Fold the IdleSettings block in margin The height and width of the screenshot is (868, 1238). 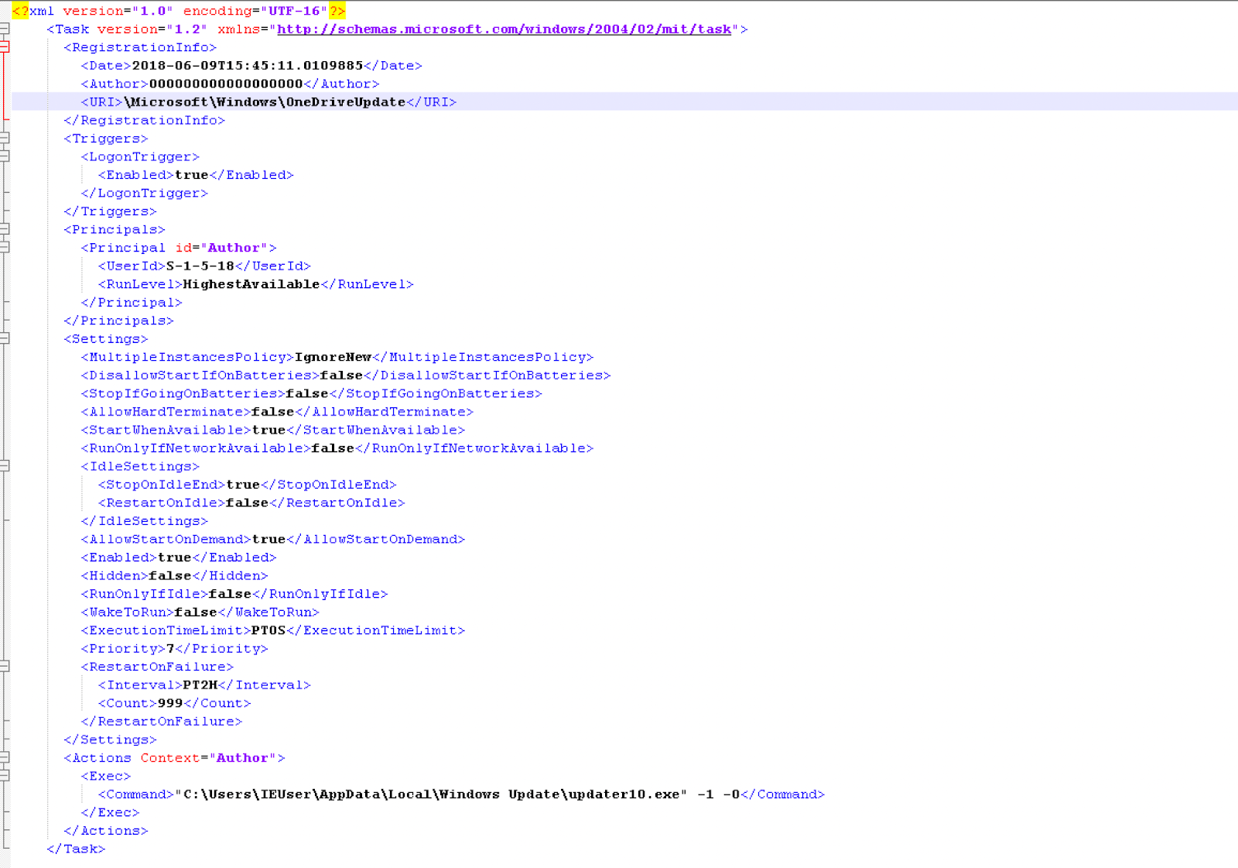point(4,466)
